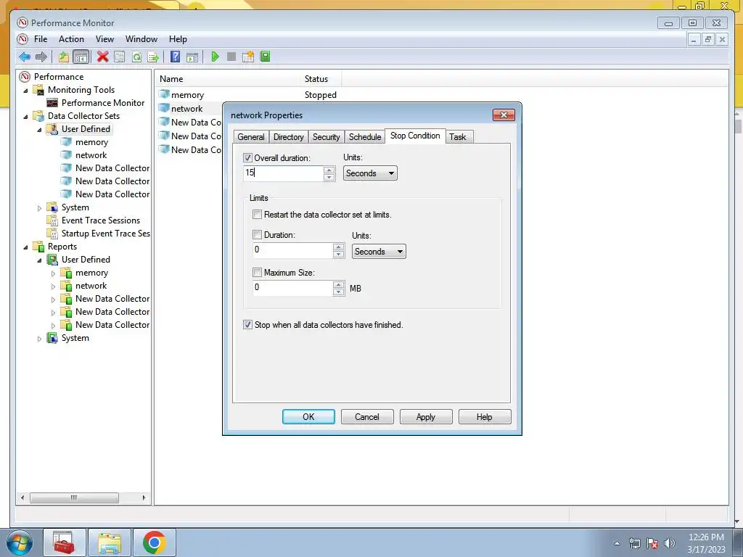
Task: Click the green View latest report icon
Action: pos(265,57)
